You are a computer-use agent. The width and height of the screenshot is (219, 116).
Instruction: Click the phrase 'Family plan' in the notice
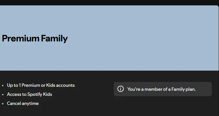coord(184,89)
